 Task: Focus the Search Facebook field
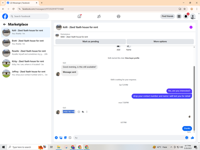pyautogui.click(x=29, y=16)
